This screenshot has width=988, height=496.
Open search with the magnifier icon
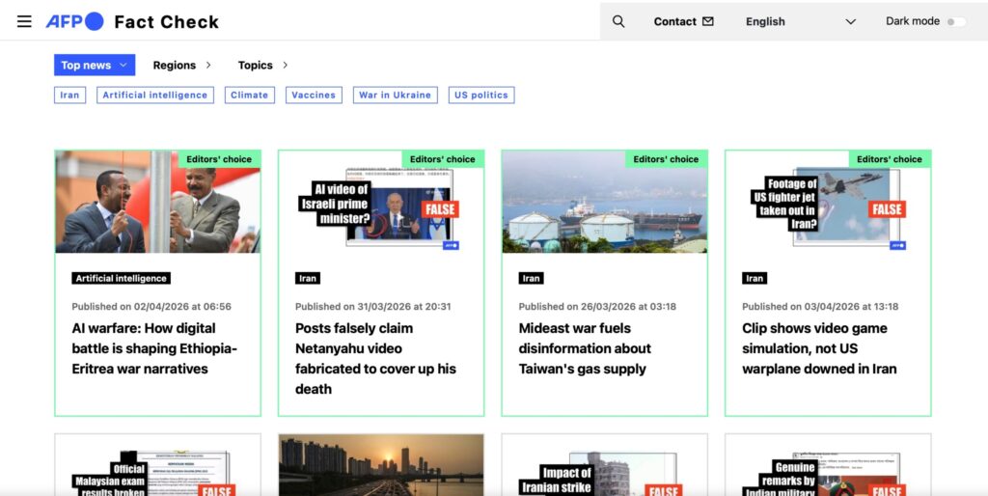click(x=618, y=21)
